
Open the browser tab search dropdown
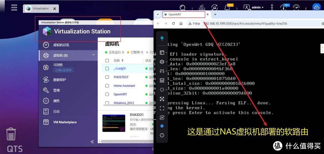pyautogui.click(x=158, y=14)
